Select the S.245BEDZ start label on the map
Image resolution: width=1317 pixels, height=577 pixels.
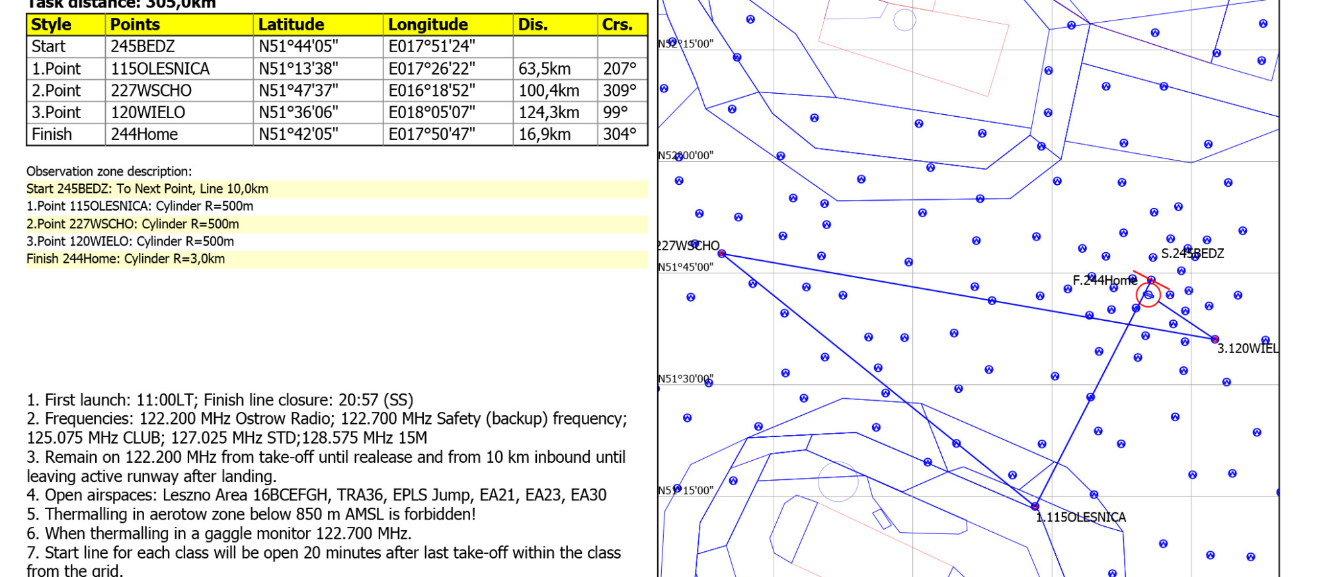[x=1192, y=254]
